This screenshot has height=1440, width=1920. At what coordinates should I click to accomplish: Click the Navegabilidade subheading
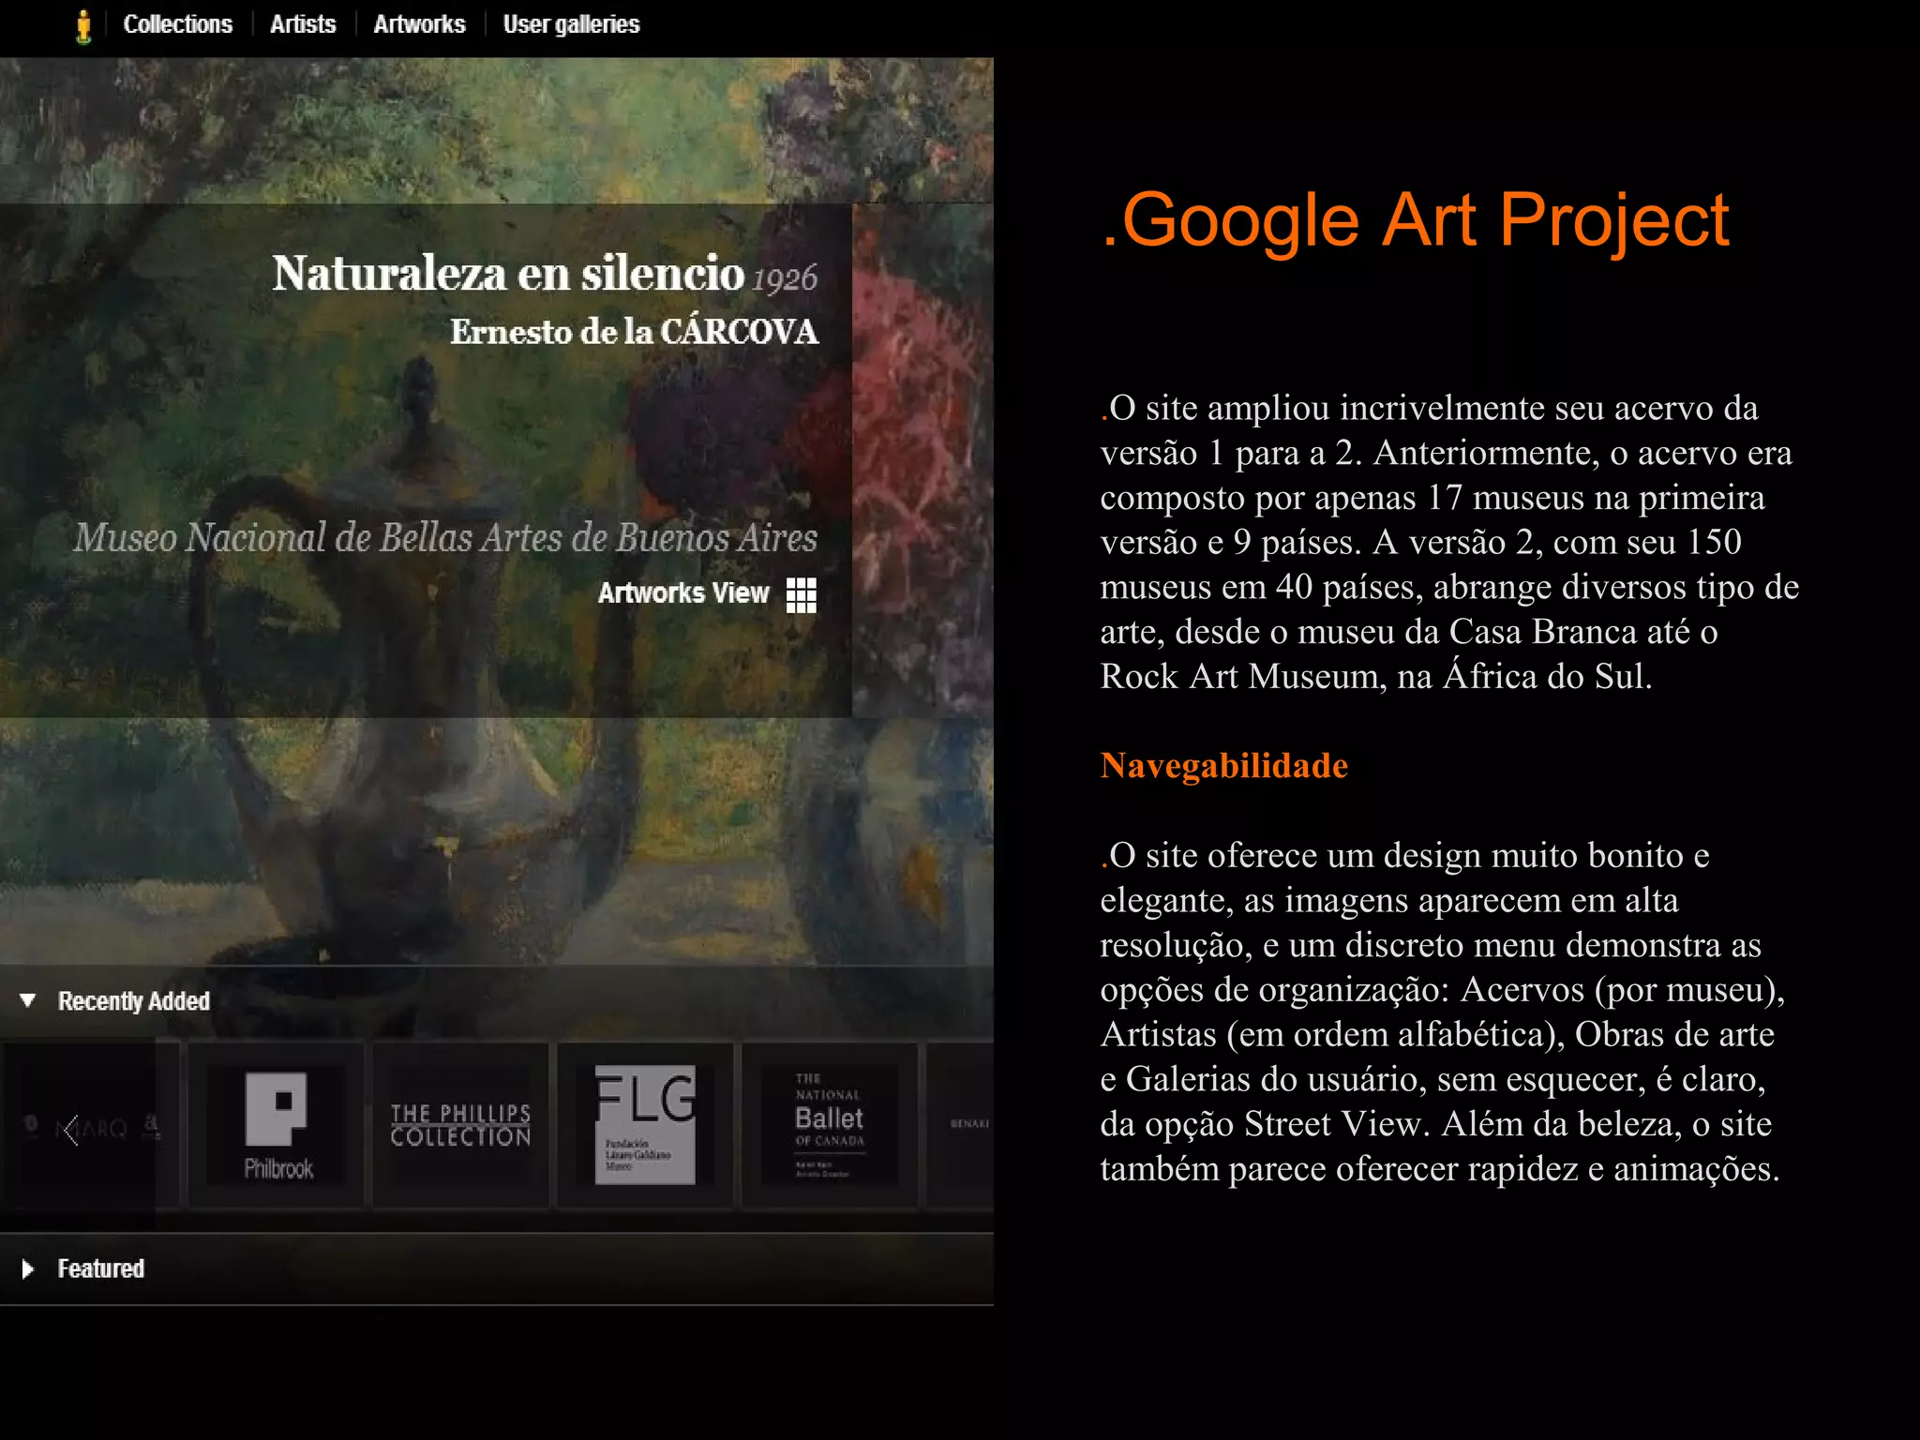click(x=1224, y=766)
